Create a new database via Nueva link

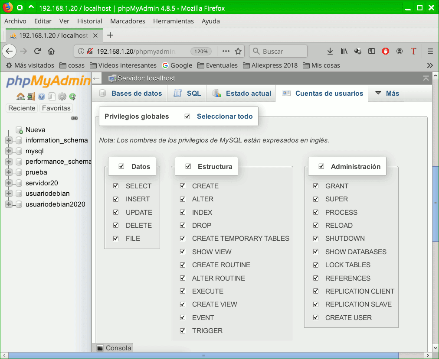pos(36,129)
